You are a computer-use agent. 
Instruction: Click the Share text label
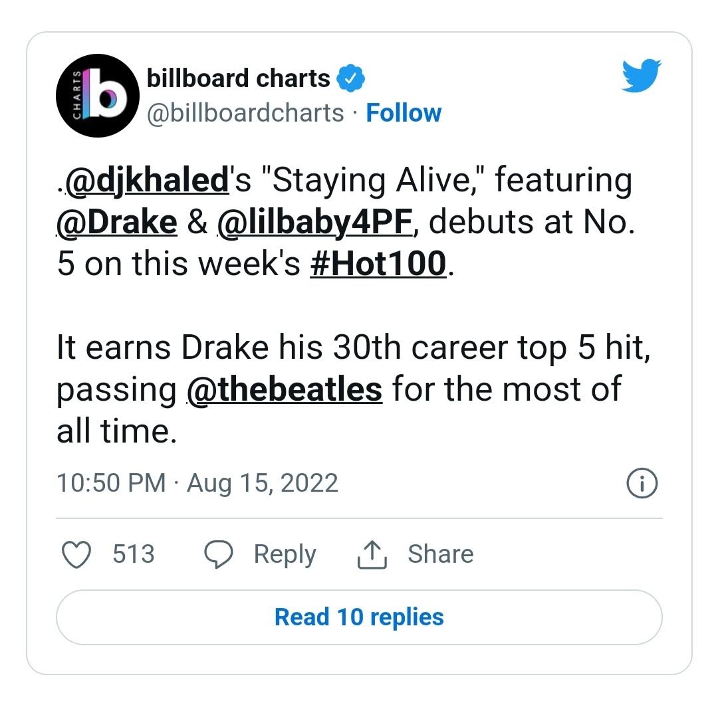pyautogui.click(x=440, y=554)
